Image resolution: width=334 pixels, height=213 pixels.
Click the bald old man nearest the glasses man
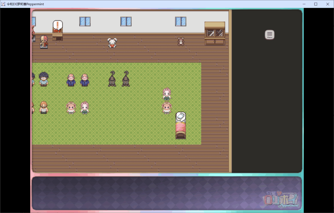point(71,80)
